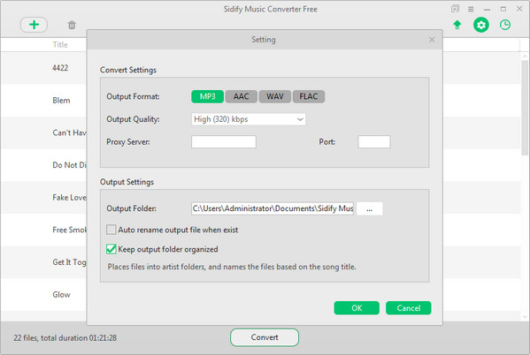Cancel the settings dialog

(x=408, y=308)
